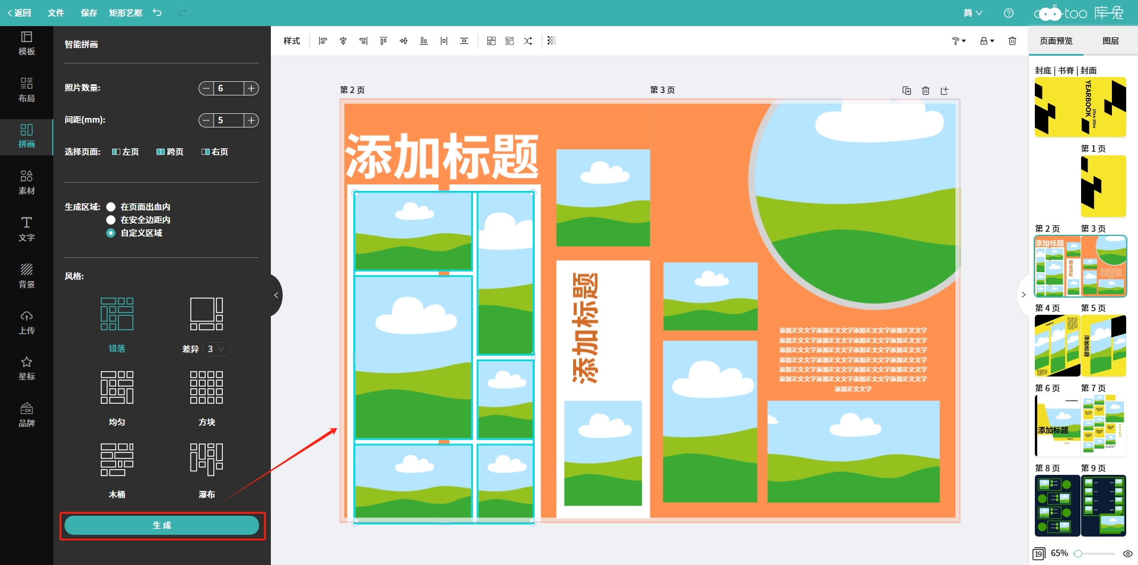Click the undo arrow icon
Viewport: 1138px width, 565px height.
point(157,12)
